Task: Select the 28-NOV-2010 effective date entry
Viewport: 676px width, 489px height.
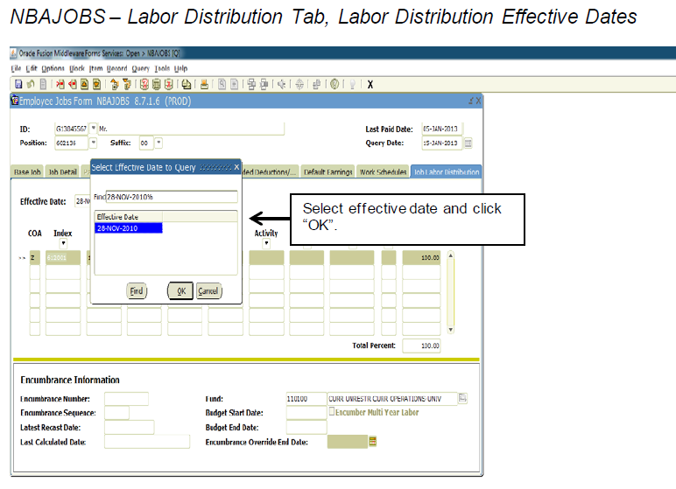Action: 129,228
